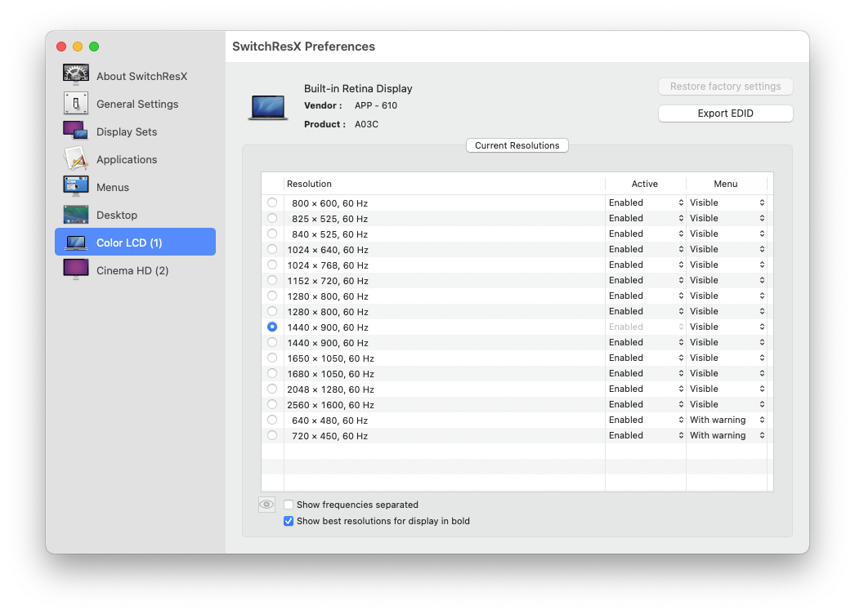855x614 pixels.
Task: Select the 2048 × 1280 resolution radio button
Action: pyautogui.click(x=272, y=389)
